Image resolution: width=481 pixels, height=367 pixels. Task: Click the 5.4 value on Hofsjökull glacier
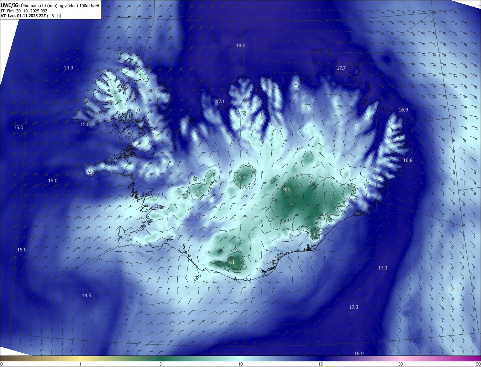point(242,178)
